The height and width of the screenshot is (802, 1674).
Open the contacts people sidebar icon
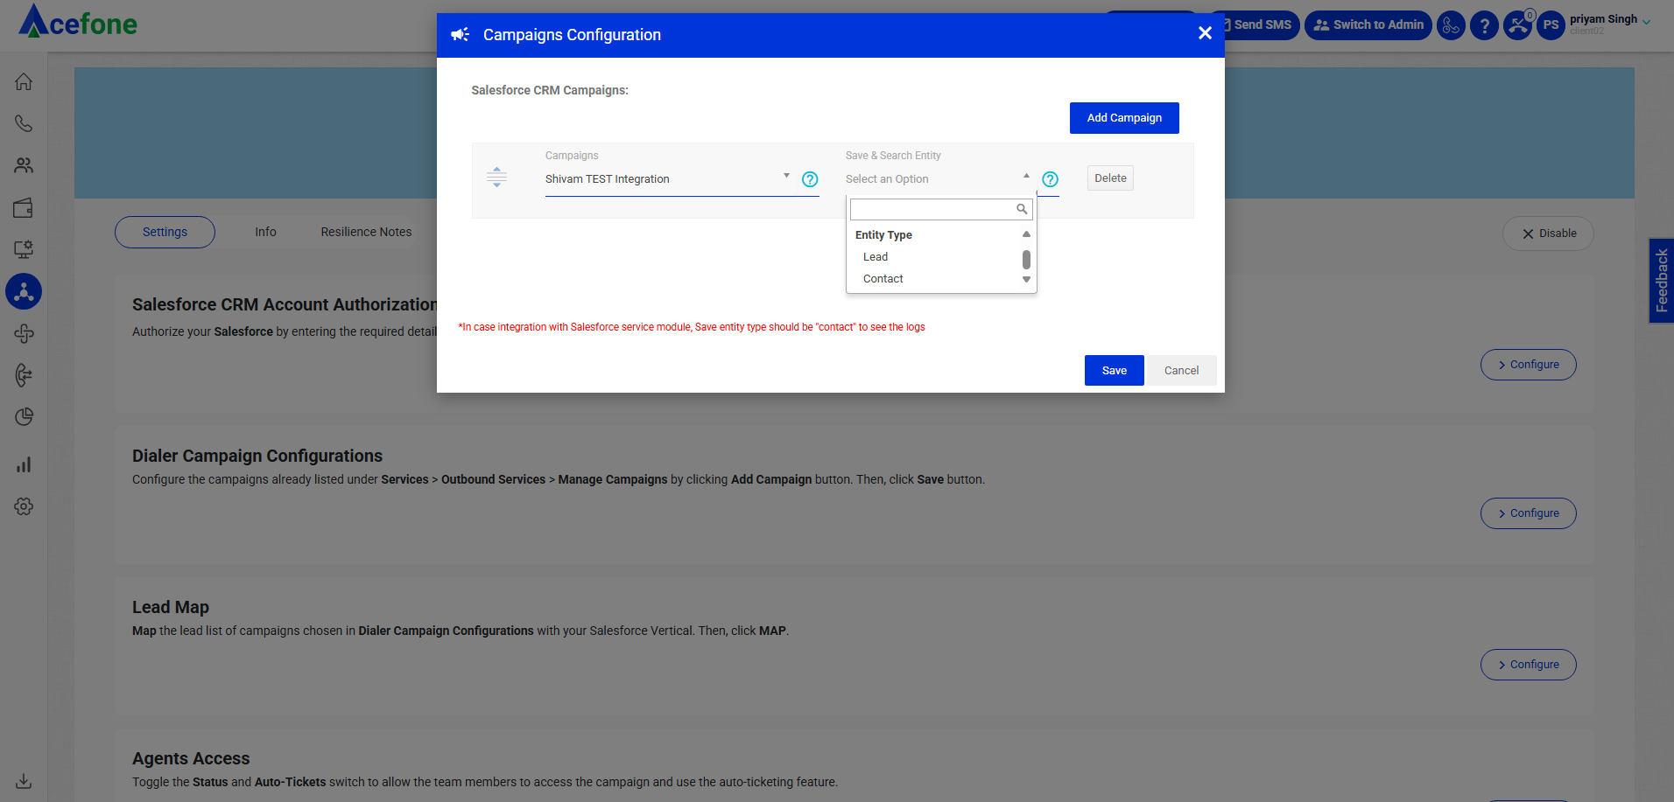(24, 165)
